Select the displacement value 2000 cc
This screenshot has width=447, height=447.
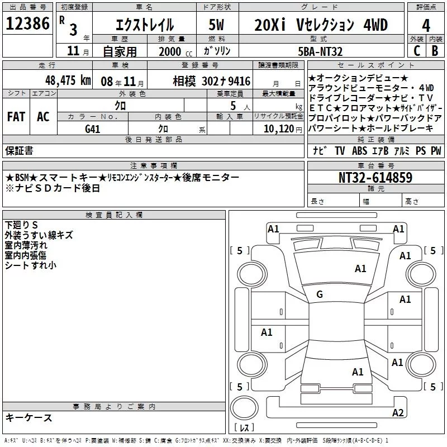tap(175, 51)
